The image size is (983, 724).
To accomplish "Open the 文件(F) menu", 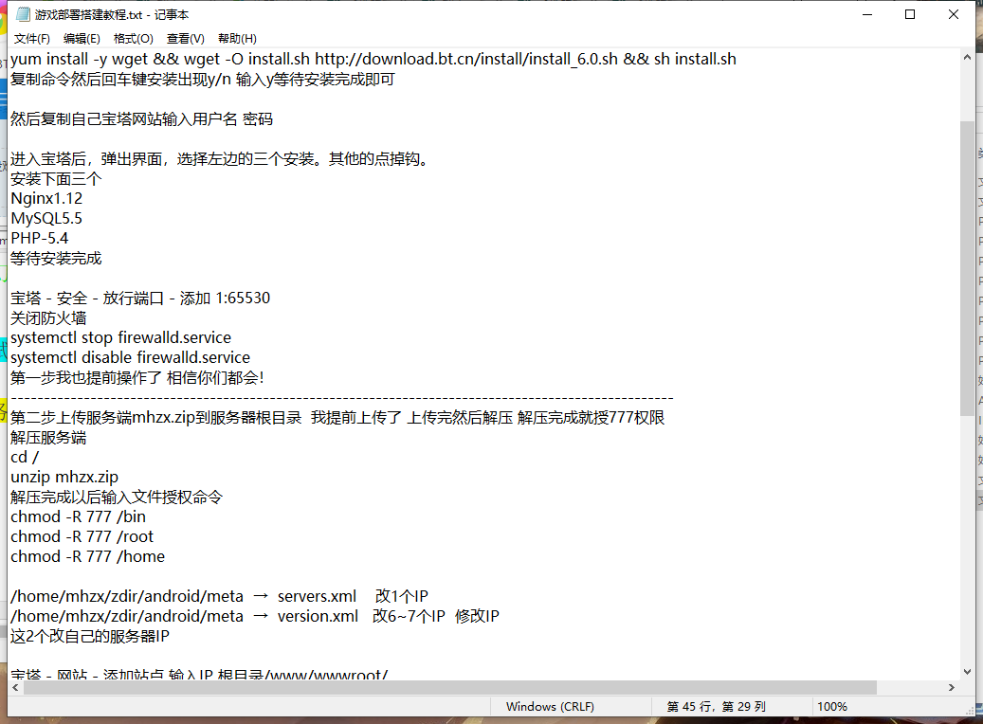I will click(32, 39).
